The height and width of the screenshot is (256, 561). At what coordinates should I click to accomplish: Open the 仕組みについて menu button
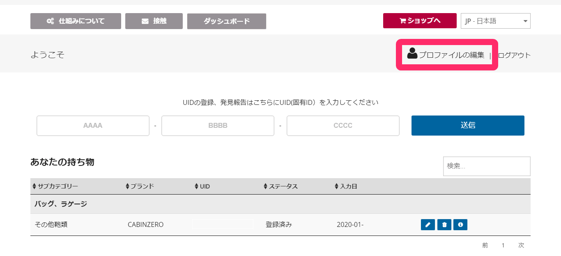click(x=76, y=21)
